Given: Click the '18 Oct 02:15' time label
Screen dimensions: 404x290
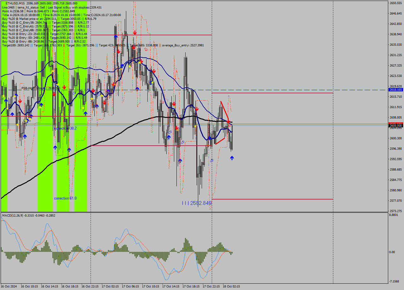Looking at the screenshot, I should tap(231, 287).
